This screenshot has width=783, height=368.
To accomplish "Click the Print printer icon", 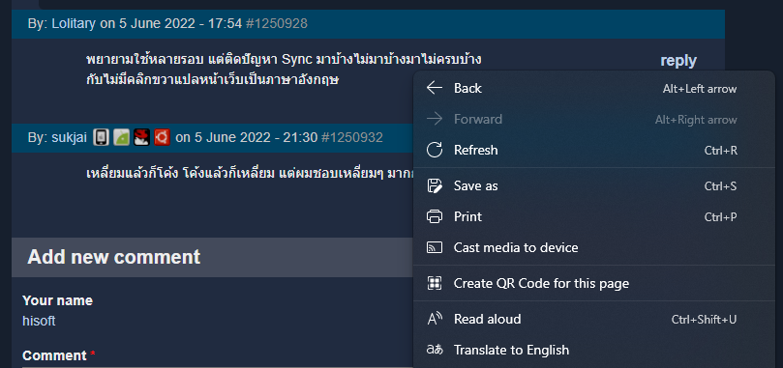I will click(x=435, y=217).
